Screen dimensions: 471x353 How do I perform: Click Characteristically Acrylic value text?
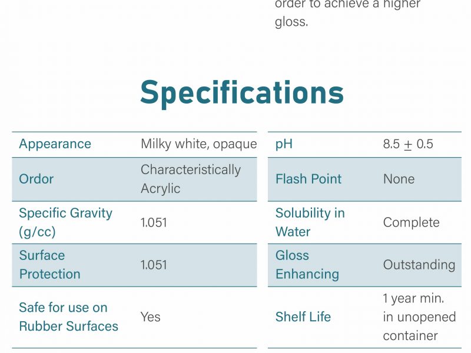coord(190,179)
